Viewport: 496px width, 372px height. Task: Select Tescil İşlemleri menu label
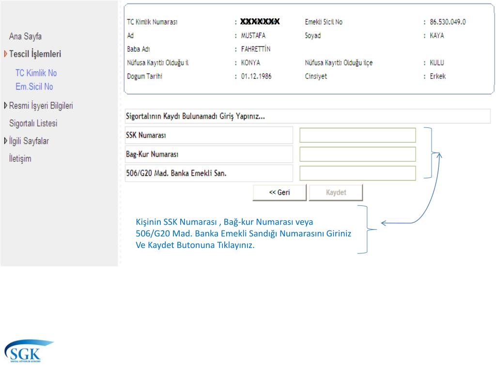[35, 54]
